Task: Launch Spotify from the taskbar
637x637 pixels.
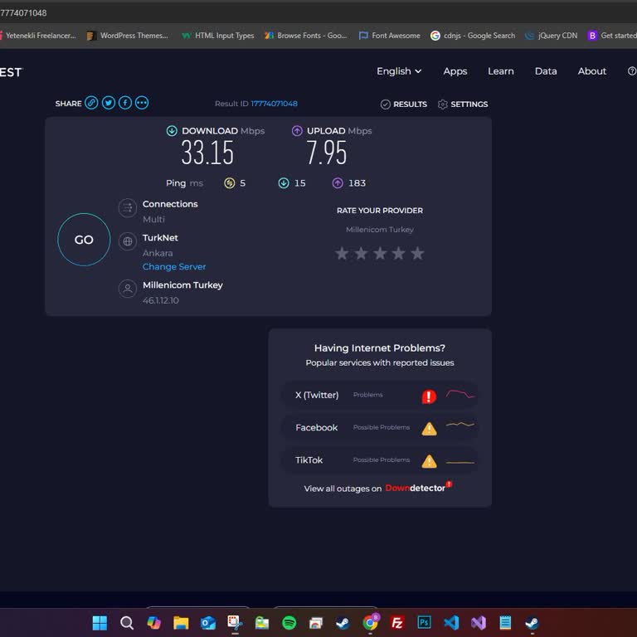Action: [x=289, y=623]
